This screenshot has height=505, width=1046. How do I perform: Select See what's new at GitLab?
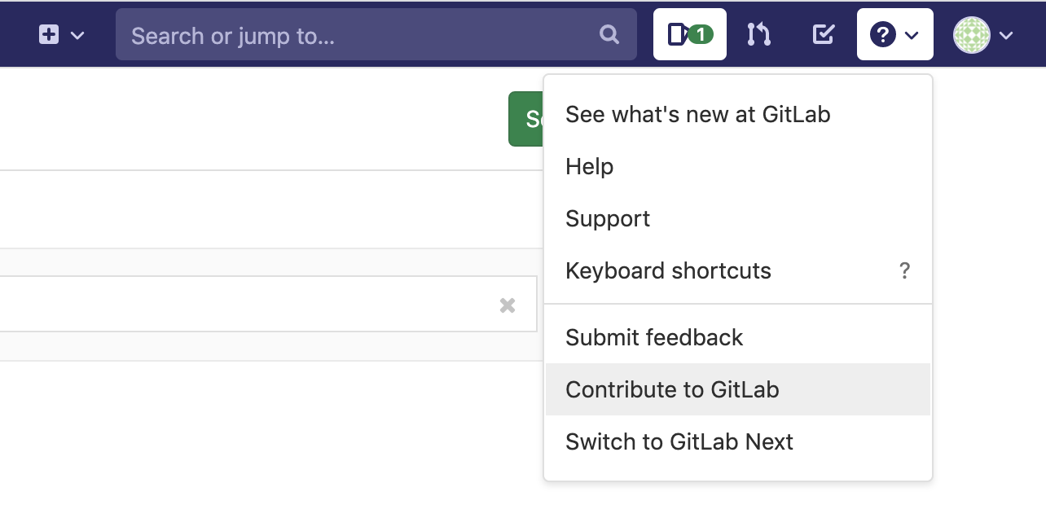[697, 114]
